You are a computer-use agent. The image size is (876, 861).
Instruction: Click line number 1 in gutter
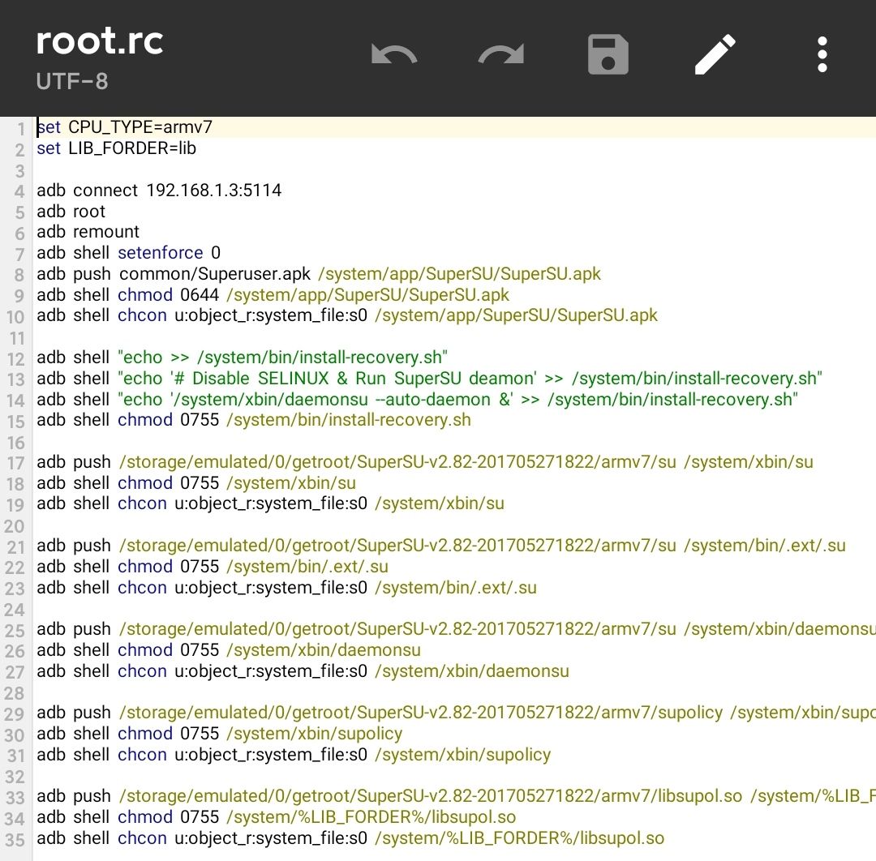tap(20, 129)
